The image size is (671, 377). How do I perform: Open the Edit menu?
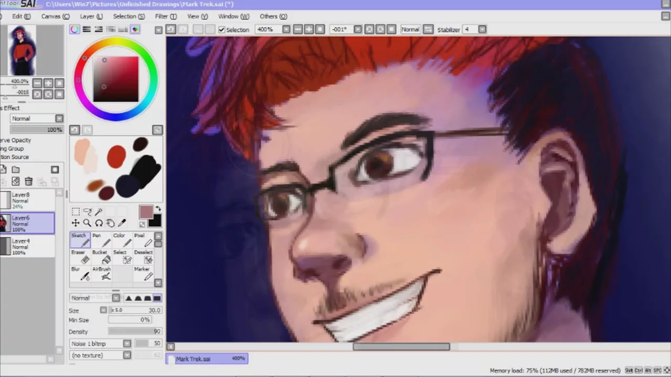pyautogui.click(x=21, y=16)
